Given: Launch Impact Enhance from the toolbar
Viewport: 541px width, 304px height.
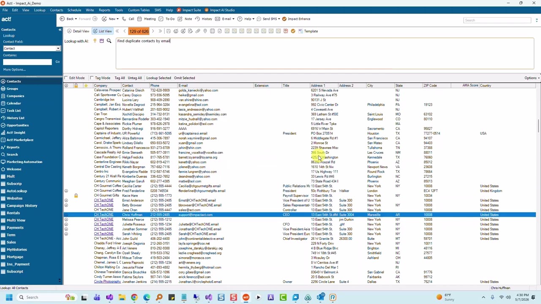Looking at the screenshot, I should click(x=296, y=19).
